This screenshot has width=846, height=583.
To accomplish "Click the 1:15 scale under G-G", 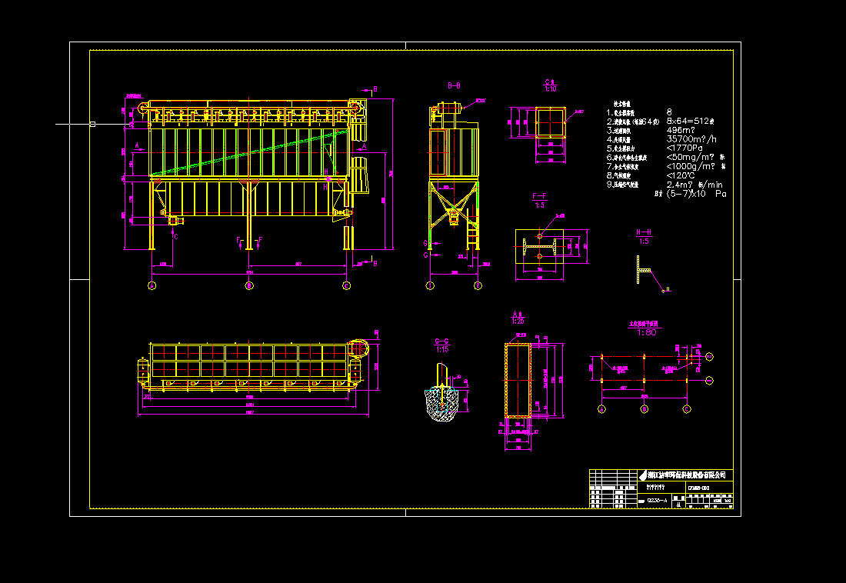I will coord(442,350).
